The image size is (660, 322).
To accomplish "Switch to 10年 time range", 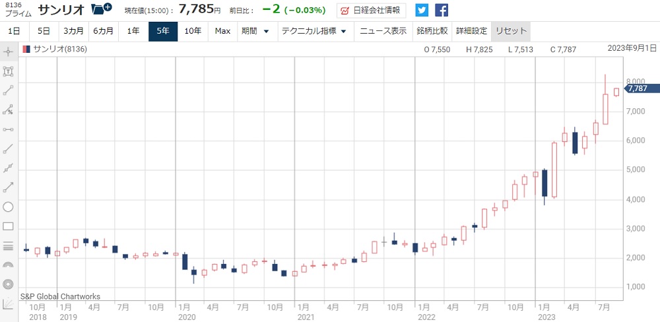I will click(193, 31).
